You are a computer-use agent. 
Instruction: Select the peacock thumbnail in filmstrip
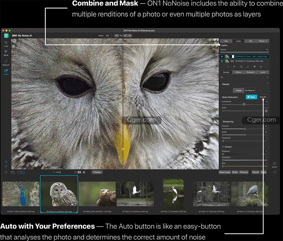tap(21, 194)
